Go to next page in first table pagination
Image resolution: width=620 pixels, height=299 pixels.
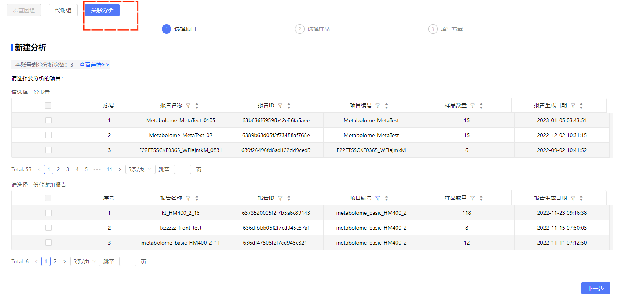(x=120, y=170)
